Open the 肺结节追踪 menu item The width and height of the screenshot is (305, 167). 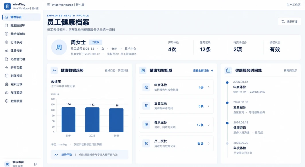pos(21,34)
